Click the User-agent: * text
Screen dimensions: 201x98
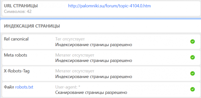tap(68, 87)
